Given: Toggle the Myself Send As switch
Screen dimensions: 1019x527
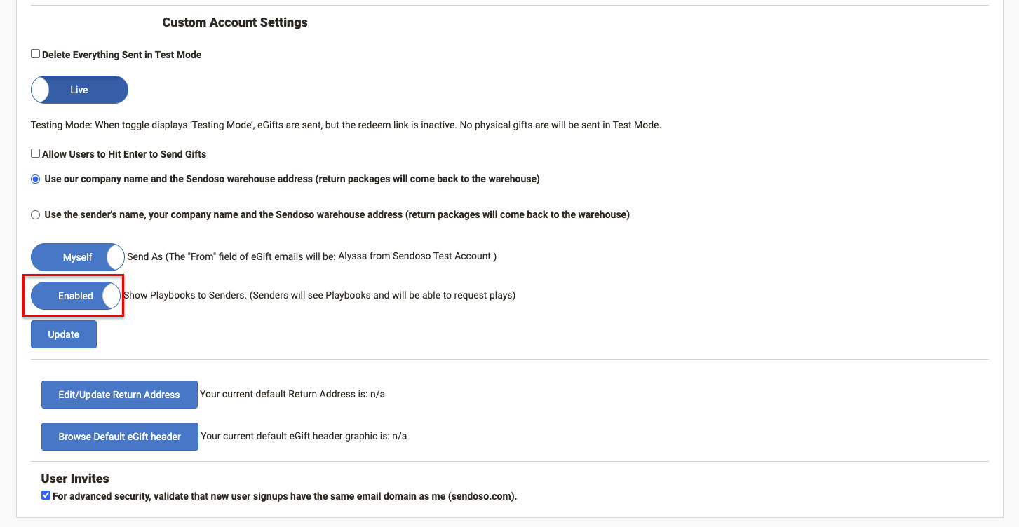Looking at the screenshot, I should click(77, 257).
